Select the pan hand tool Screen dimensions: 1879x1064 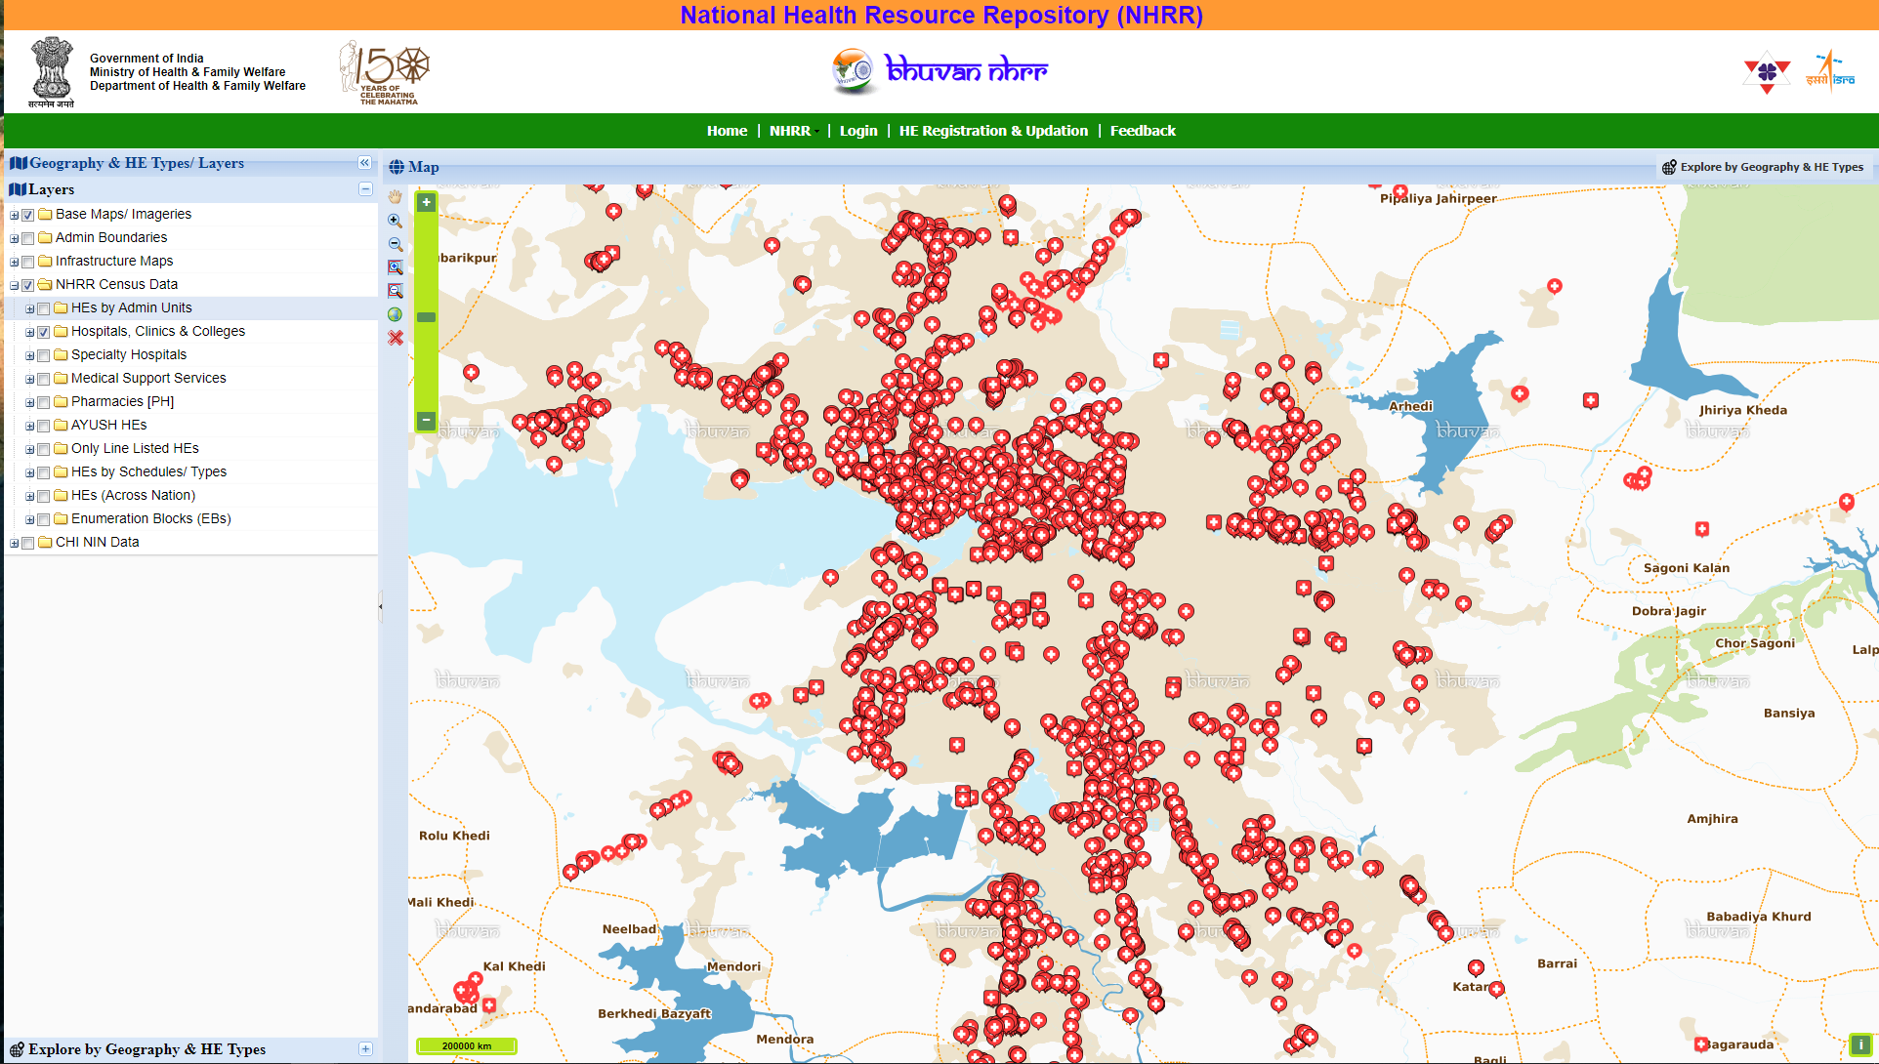pos(396,197)
